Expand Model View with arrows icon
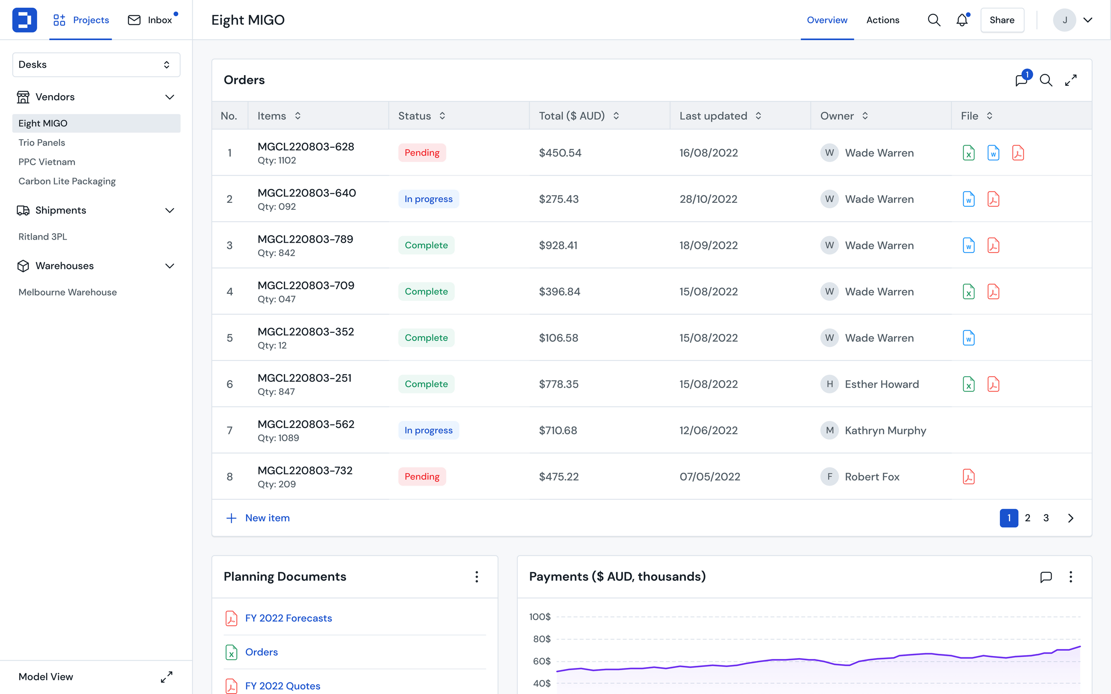This screenshot has height=694, width=1111. (166, 676)
